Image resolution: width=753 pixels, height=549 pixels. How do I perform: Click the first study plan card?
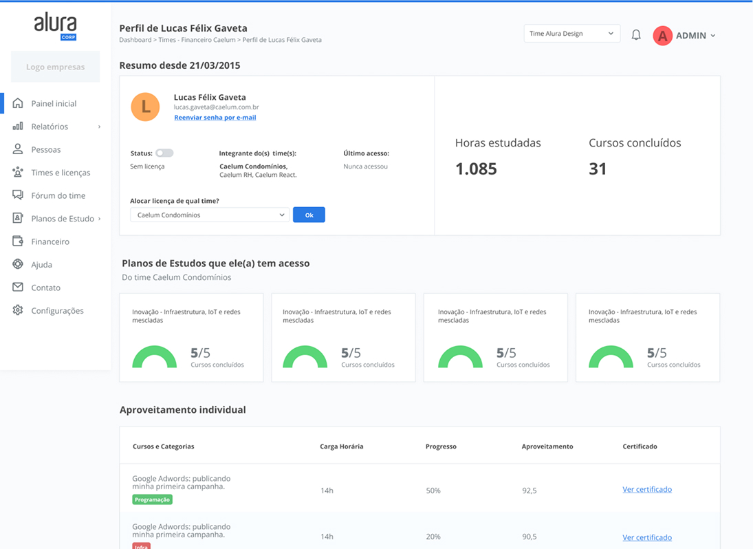(x=191, y=338)
